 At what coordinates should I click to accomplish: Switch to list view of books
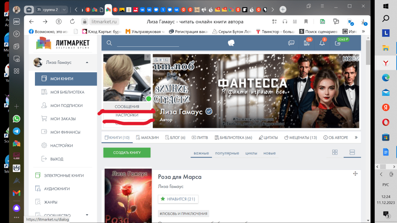tap(351, 152)
